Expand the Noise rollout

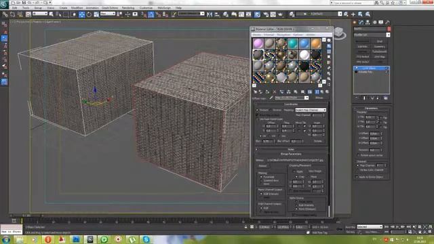(x=291, y=149)
